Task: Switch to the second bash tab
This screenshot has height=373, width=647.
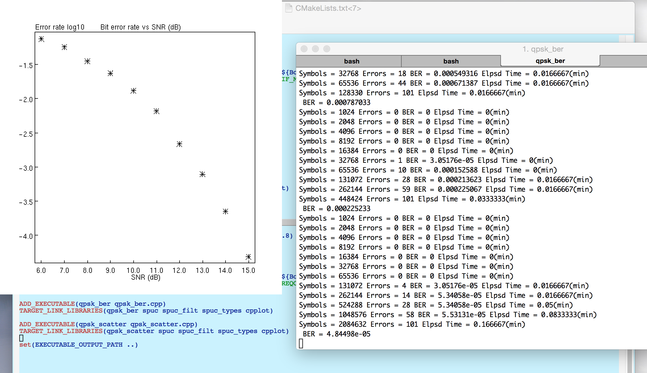Action: pyautogui.click(x=451, y=61)
